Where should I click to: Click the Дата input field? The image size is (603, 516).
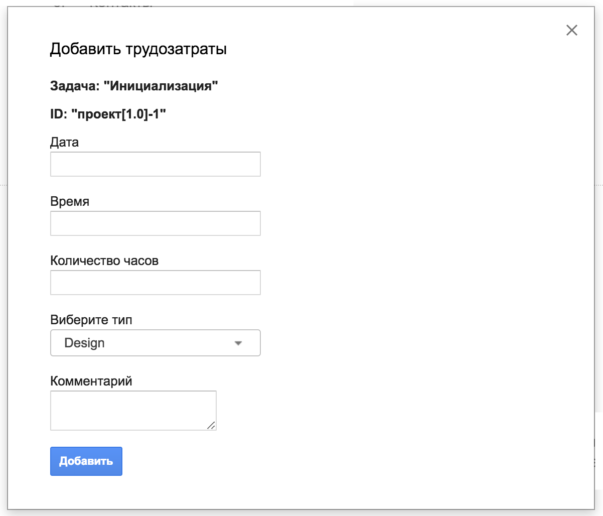(155, 164)
